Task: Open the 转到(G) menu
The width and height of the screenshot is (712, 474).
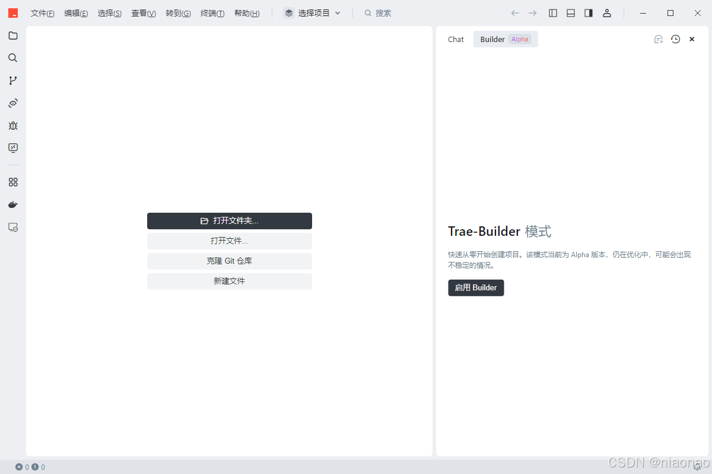Action: point(178,13)
